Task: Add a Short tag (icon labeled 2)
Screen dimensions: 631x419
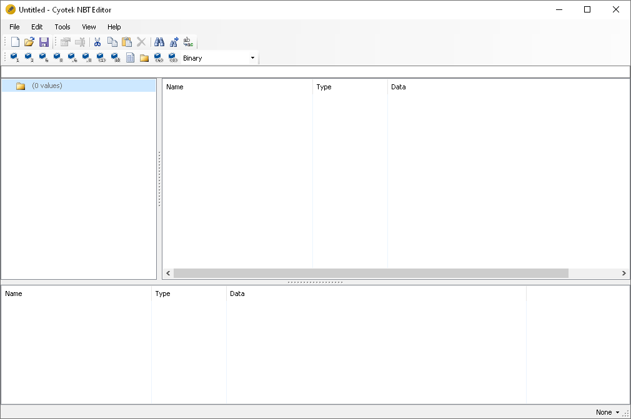Action: click(29, 58)
